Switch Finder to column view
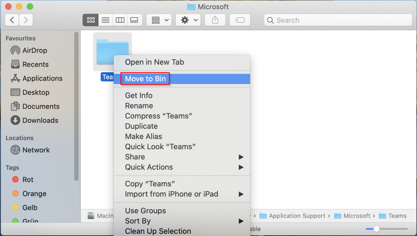 (120, 20)
